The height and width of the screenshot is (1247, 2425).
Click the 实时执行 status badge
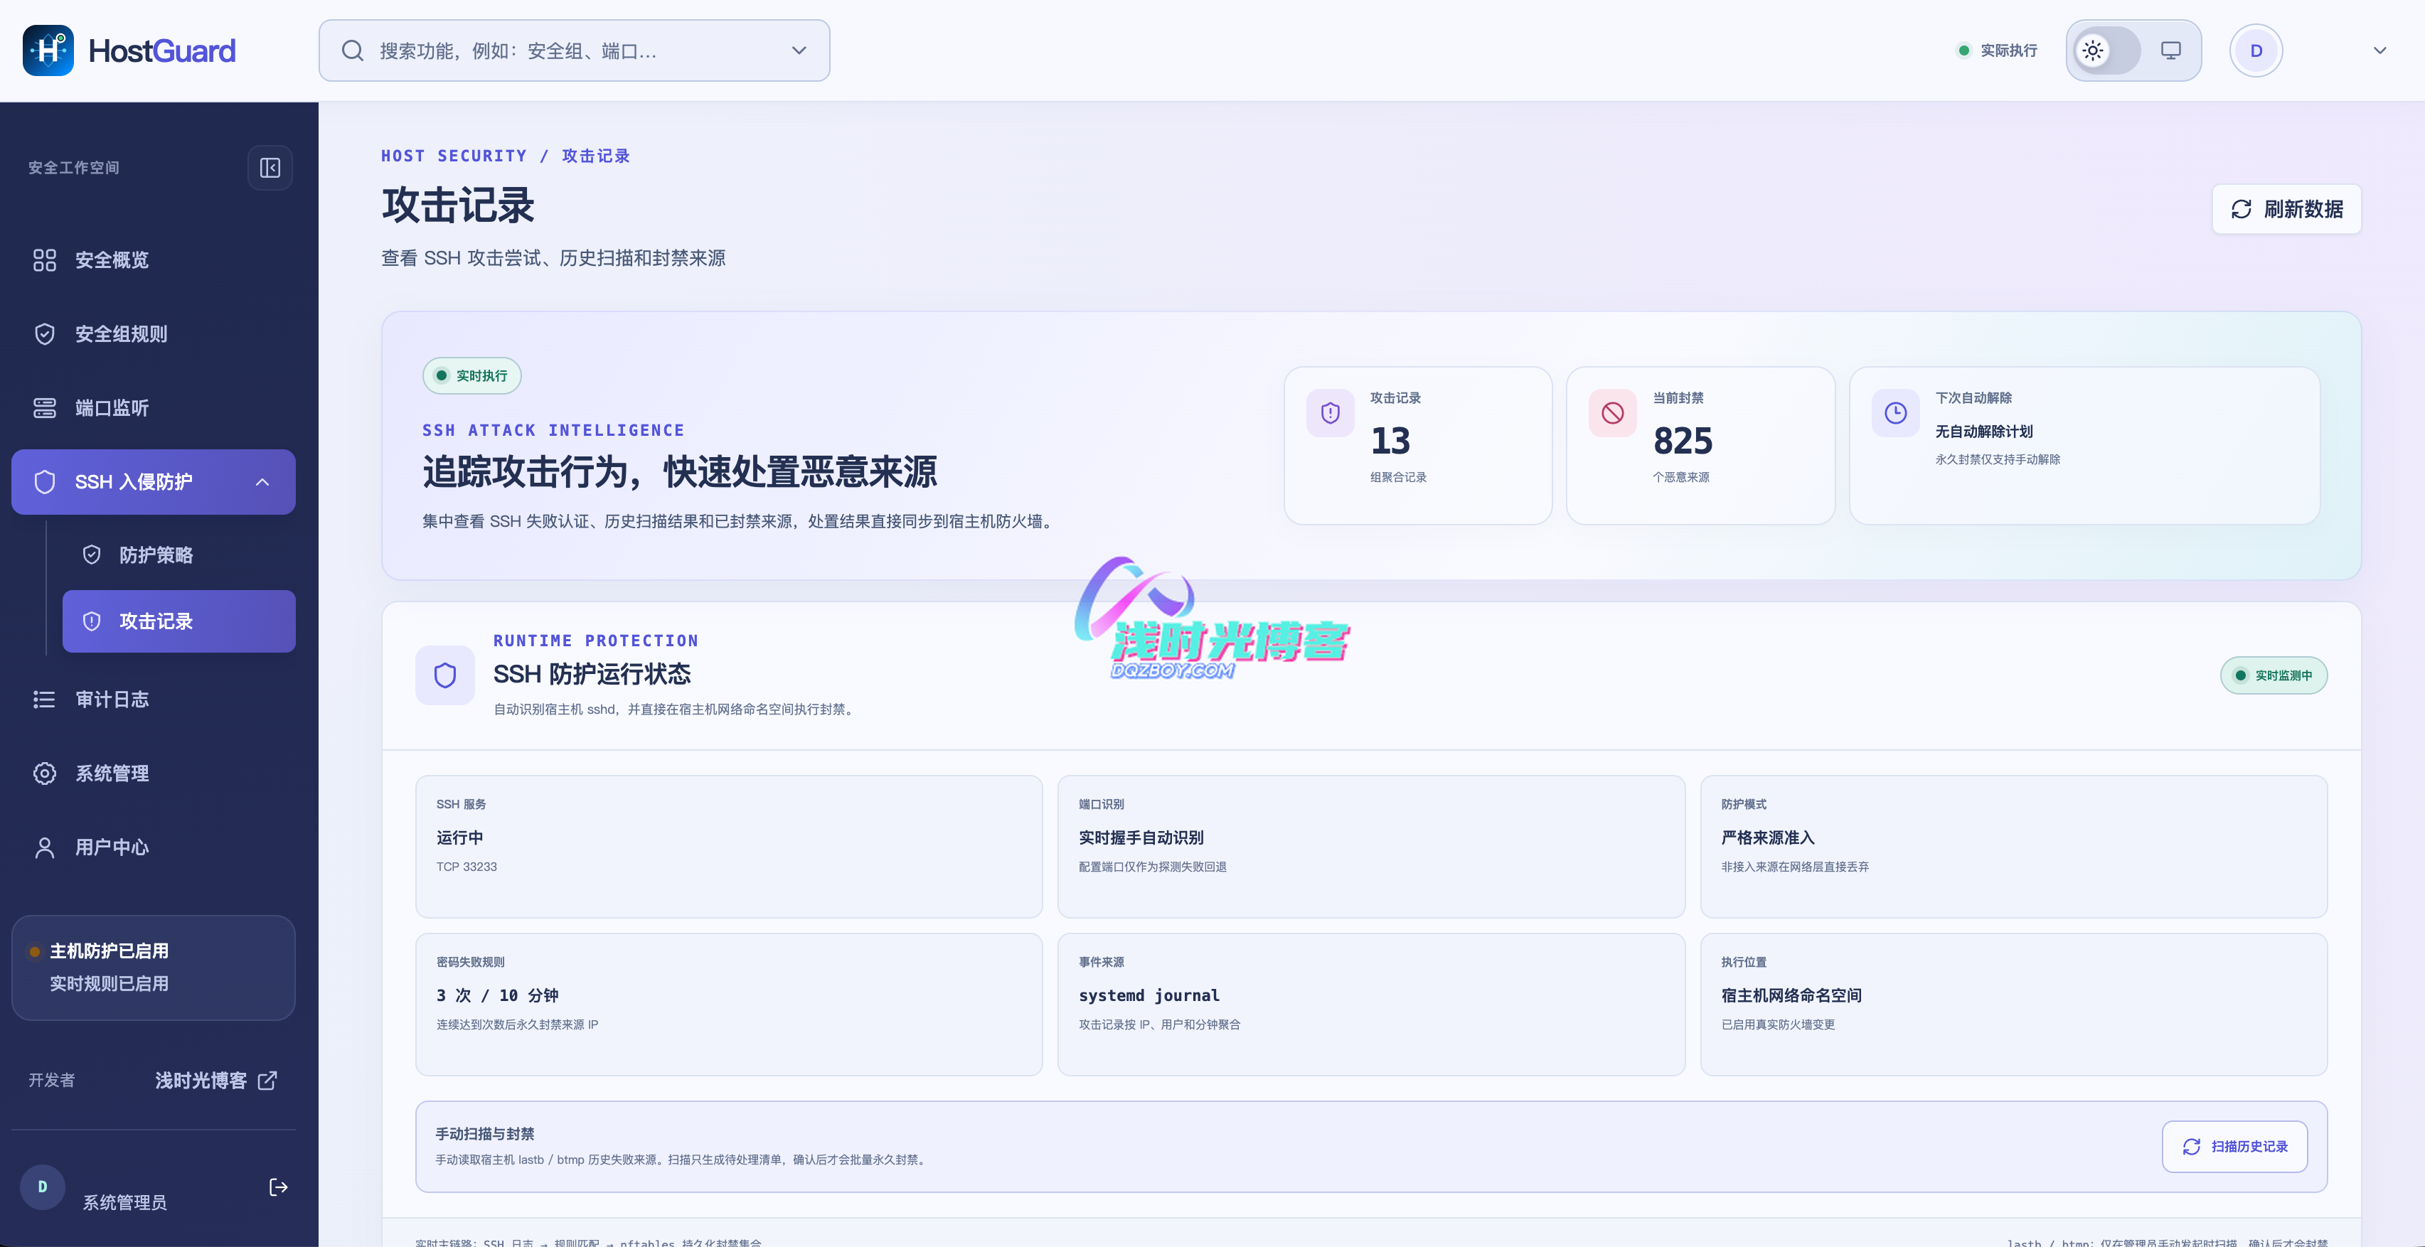pos(471,375)
